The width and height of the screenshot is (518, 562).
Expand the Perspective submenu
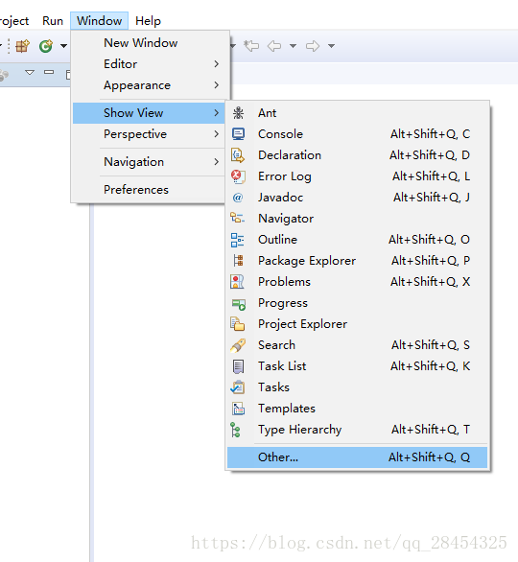(x=149, y=134)
